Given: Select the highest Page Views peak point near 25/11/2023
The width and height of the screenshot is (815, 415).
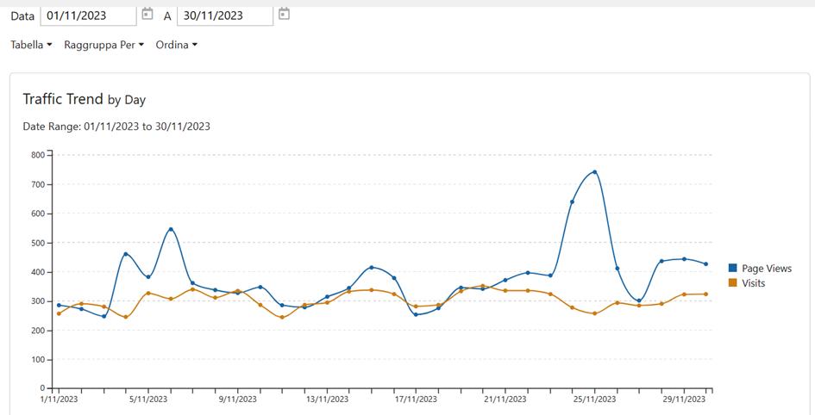Looking at the screenshot, I should point(595,172).
